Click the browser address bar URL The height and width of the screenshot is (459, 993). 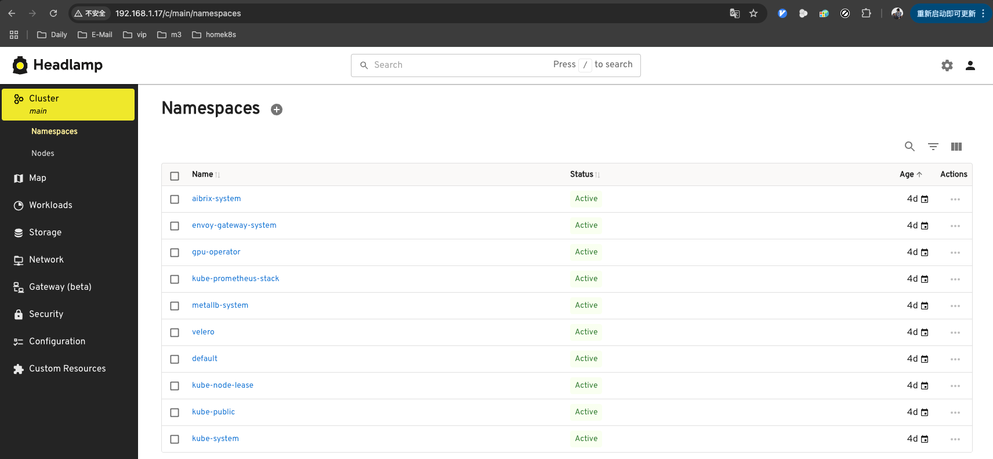coord(178,13)
